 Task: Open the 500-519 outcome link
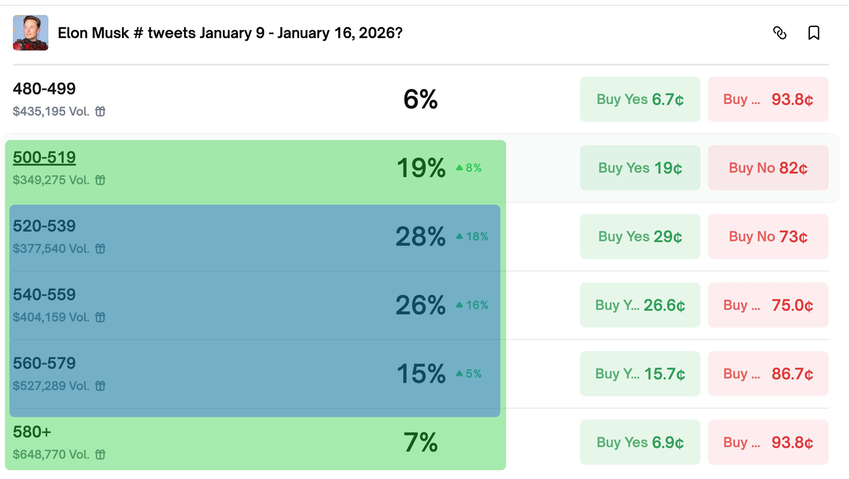coord(44,157)
